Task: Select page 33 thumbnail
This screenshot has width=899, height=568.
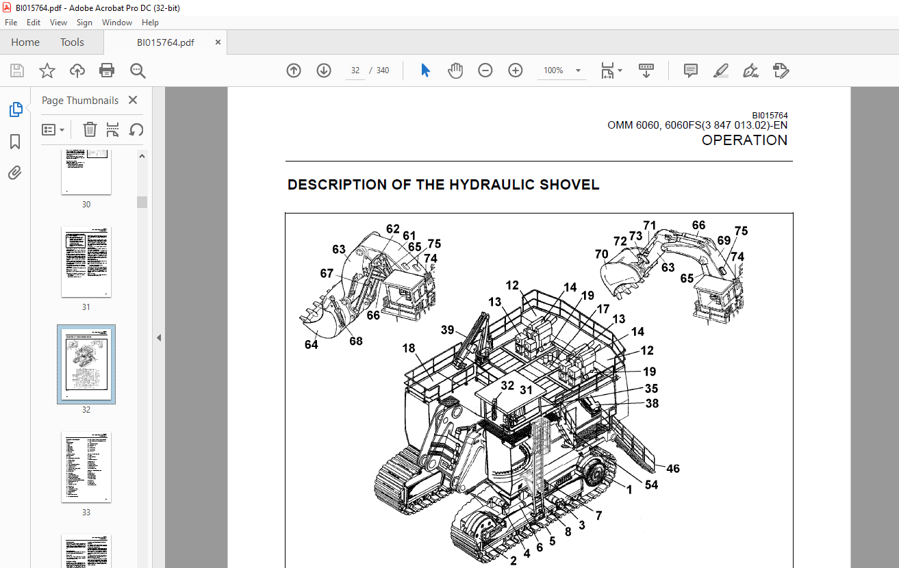Action: (86, 467)
